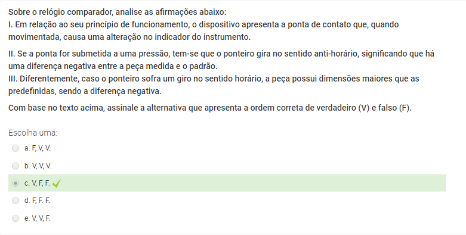Click the answer label 'c. V, F, F.'
Screen dimensions: 466x235
[x=37, y=183]
